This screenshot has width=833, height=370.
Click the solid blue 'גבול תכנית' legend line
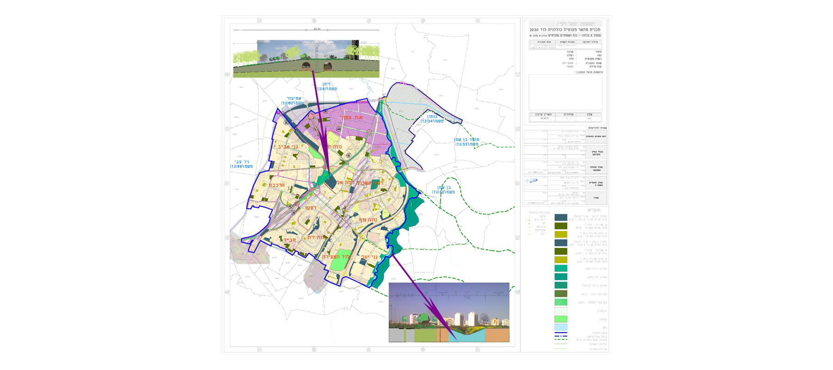pyautogui.click(x=561, y=333)
